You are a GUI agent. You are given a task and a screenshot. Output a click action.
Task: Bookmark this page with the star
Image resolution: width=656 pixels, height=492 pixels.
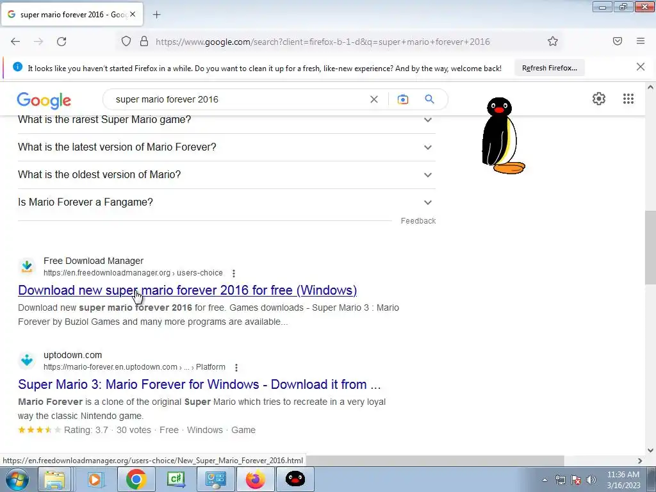(x=553, y=41)
